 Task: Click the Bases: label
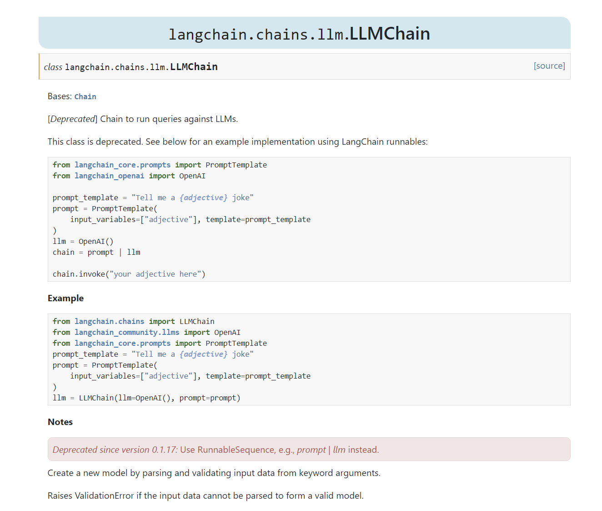click(x=60, y=96)
